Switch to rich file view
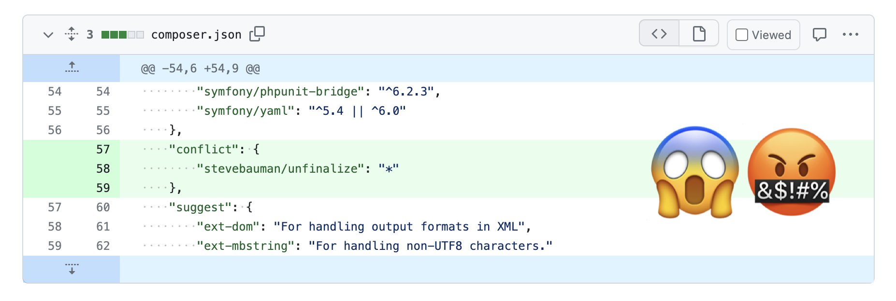The width and height of the screenshot is (896, 301). pyautogui.click(x=699, y=33)
